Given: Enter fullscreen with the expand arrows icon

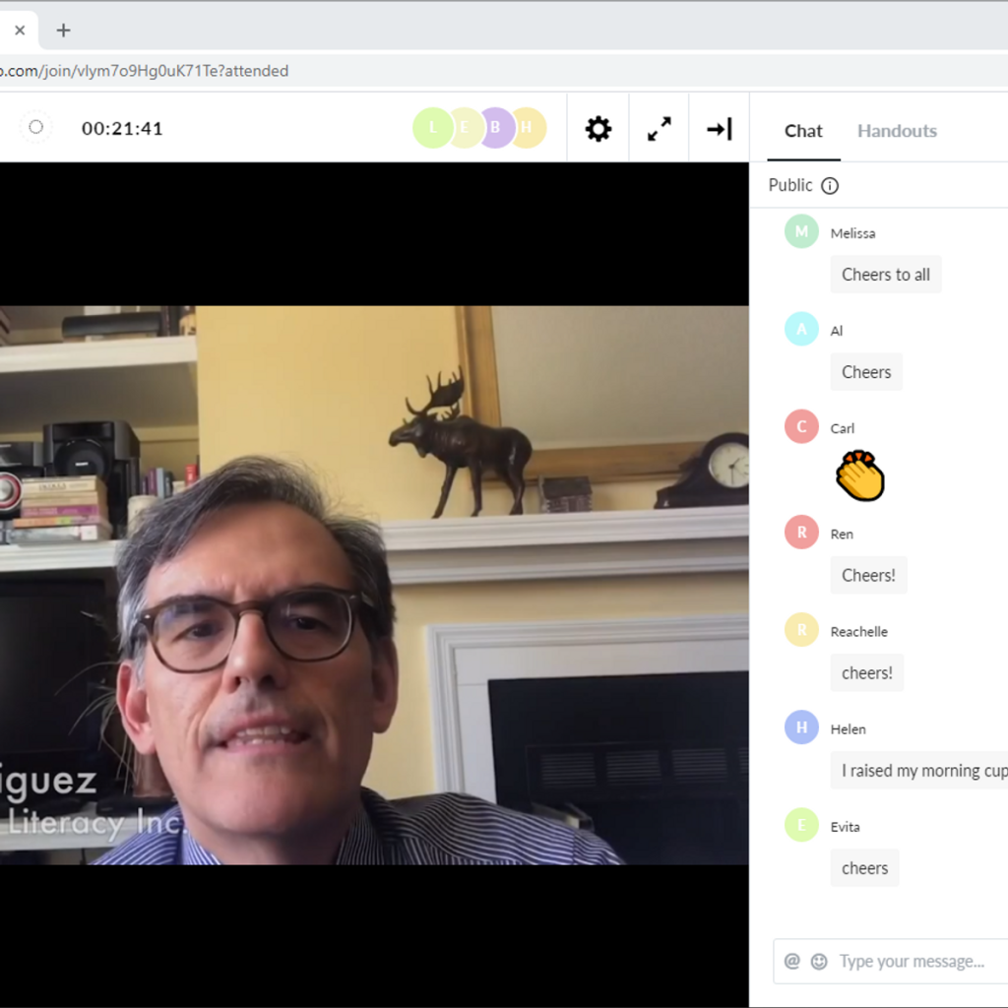Looking at the screenshot, I should [x=660, y=129].
